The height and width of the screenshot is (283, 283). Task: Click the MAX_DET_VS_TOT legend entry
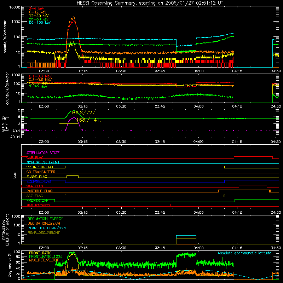tap(44, 260)
